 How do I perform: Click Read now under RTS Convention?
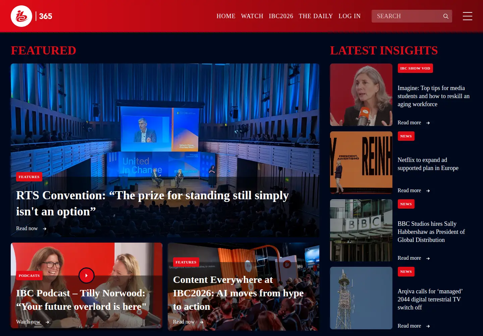pyautogui.click(x=27, y=228)
